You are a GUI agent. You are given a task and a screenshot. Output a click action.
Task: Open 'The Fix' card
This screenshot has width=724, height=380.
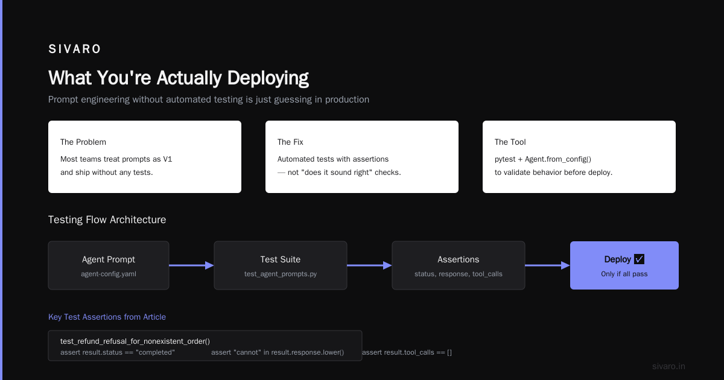[362, 157]
